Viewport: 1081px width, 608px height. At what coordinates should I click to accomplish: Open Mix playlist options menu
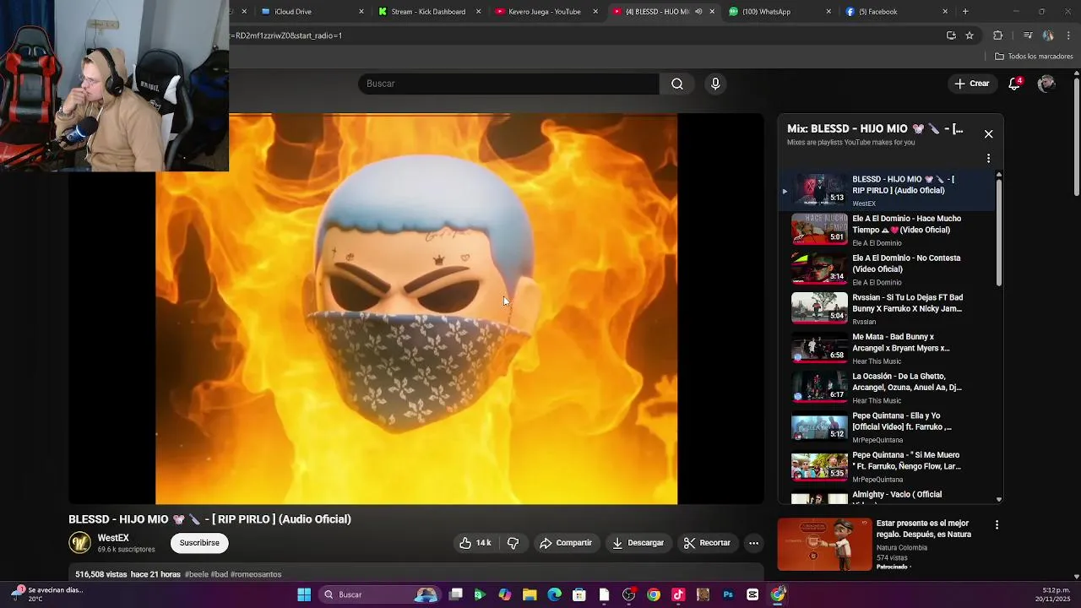[988, 158]
